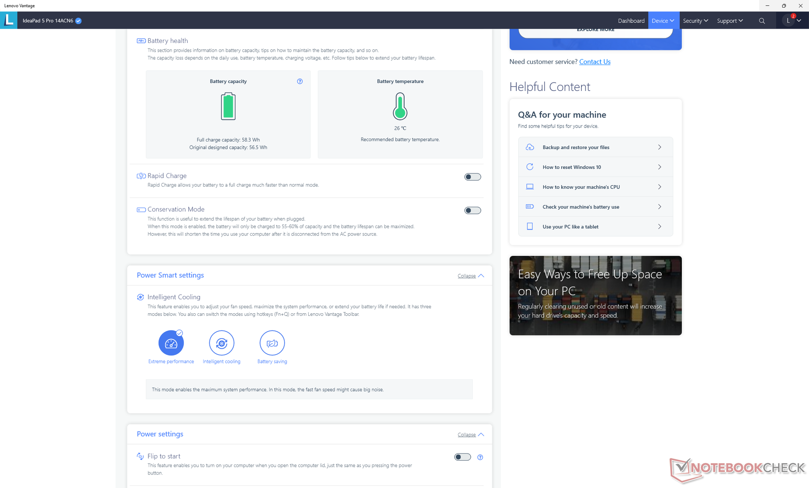Open search magnifier in top bar
Viewport: 809px width, 488px height.
tap(762, 21)
